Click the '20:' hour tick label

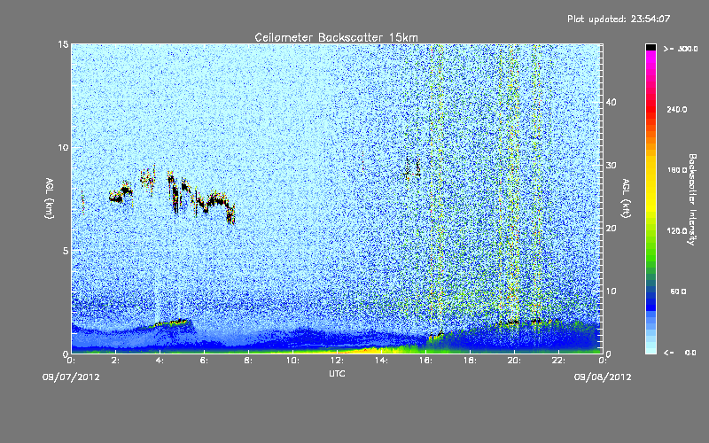tap(515, 361)
